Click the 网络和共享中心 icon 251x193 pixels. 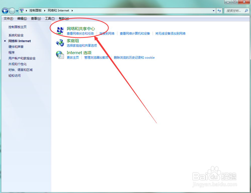[x=60, y=31]
